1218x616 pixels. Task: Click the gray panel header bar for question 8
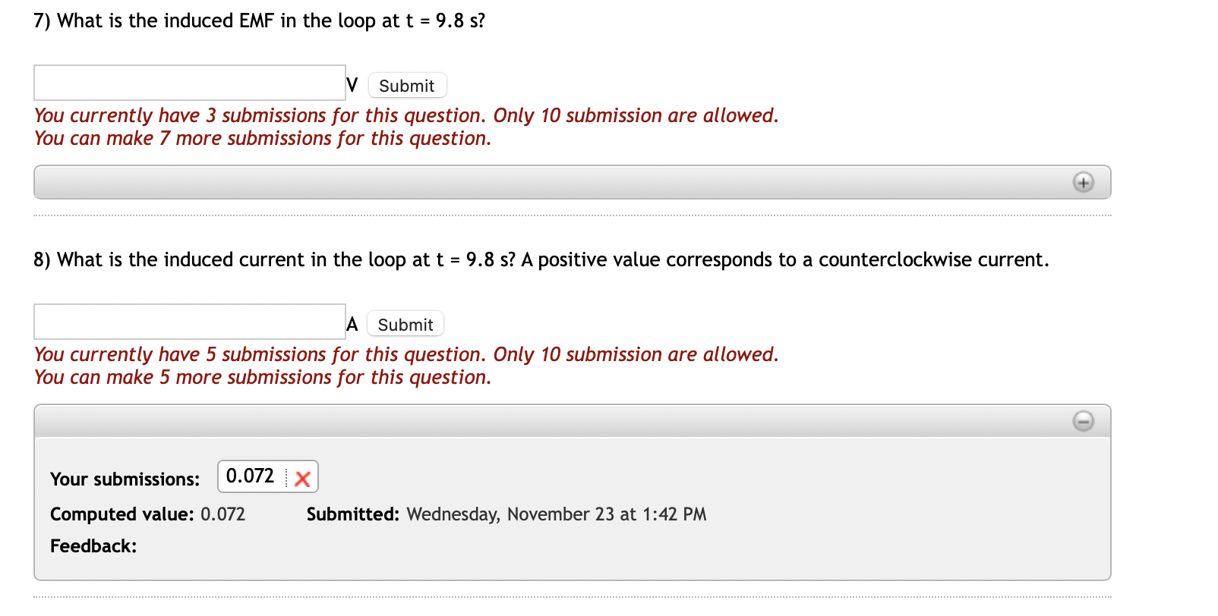tap(570, 420)
